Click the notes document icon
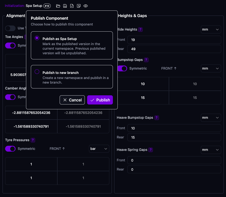Viewport: 226px width, 197px height. tap(79, 6)
